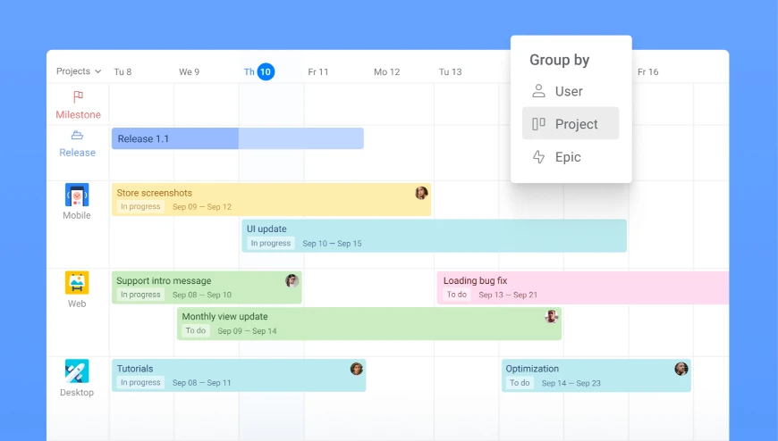Click Sep 10 — Sep 15 date range

(332, 244)
